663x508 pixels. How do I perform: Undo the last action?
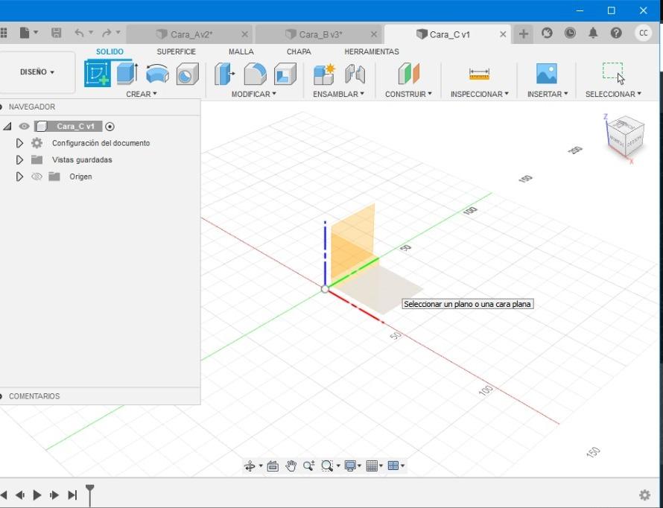pyautogui.click(x=79, y=33)
